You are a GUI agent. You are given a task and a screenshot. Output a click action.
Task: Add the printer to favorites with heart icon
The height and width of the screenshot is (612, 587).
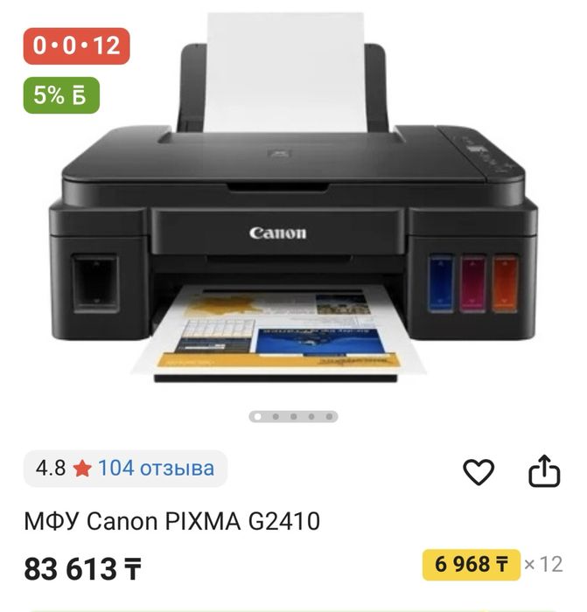tap(479, 472)
